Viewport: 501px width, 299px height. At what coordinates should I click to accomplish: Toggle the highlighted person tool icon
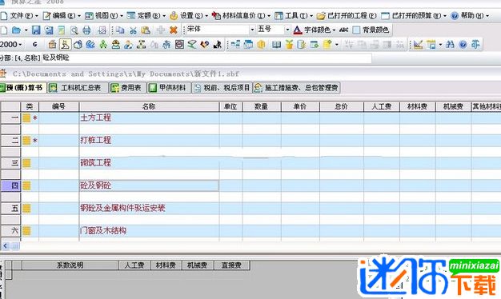pos(65,45)
